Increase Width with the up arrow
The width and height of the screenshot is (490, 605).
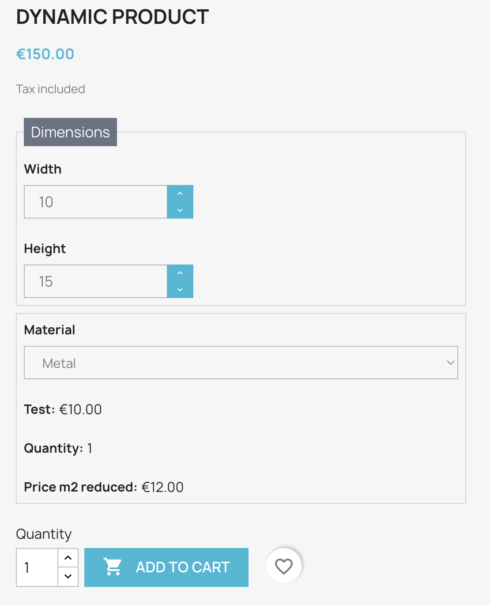[x=180, y=194]
